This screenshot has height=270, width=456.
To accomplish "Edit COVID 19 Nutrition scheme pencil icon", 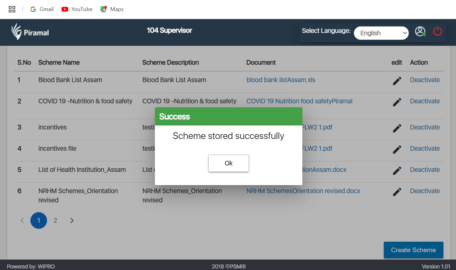I will (397, 102).
